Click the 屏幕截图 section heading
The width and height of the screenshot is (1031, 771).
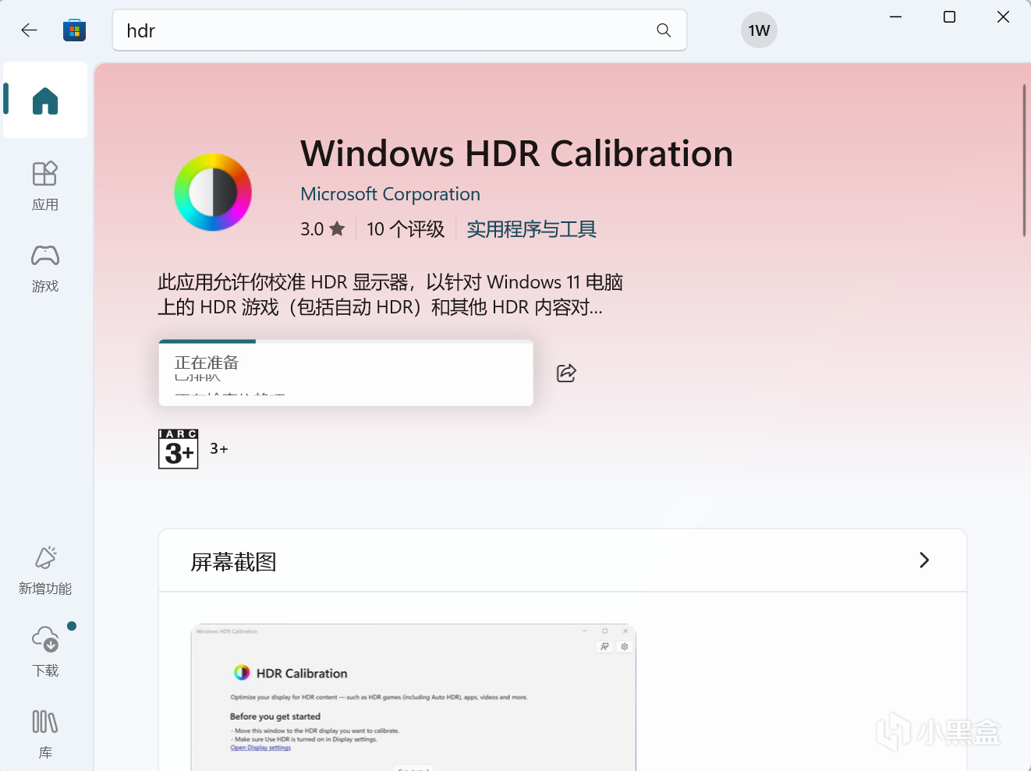point(234,562)
